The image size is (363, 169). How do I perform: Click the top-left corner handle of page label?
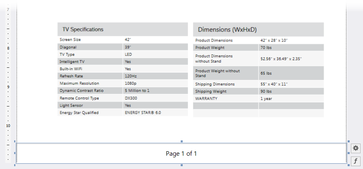[15, 142]
